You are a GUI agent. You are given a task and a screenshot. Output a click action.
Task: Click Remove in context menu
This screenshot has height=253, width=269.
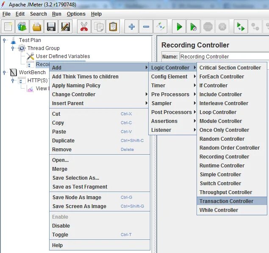[x=100, y=150]
